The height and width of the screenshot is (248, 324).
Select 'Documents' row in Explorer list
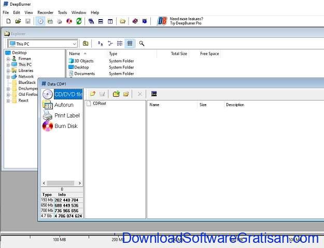(x=84, y=74)
